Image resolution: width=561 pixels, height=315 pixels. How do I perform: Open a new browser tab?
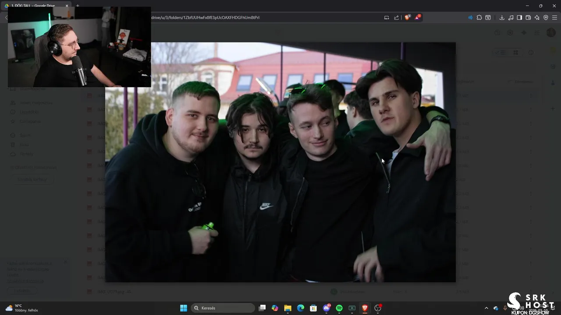pyautogui.click(x=78, y=6)
